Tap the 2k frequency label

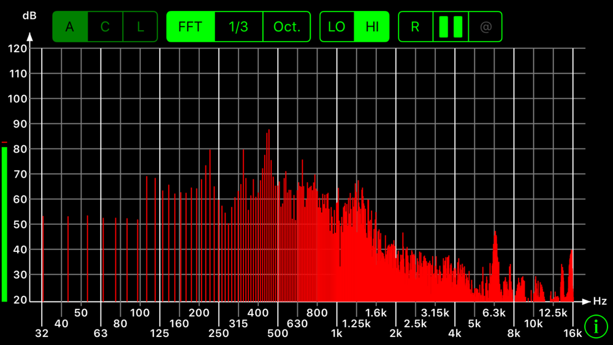(x=395, y=333)
